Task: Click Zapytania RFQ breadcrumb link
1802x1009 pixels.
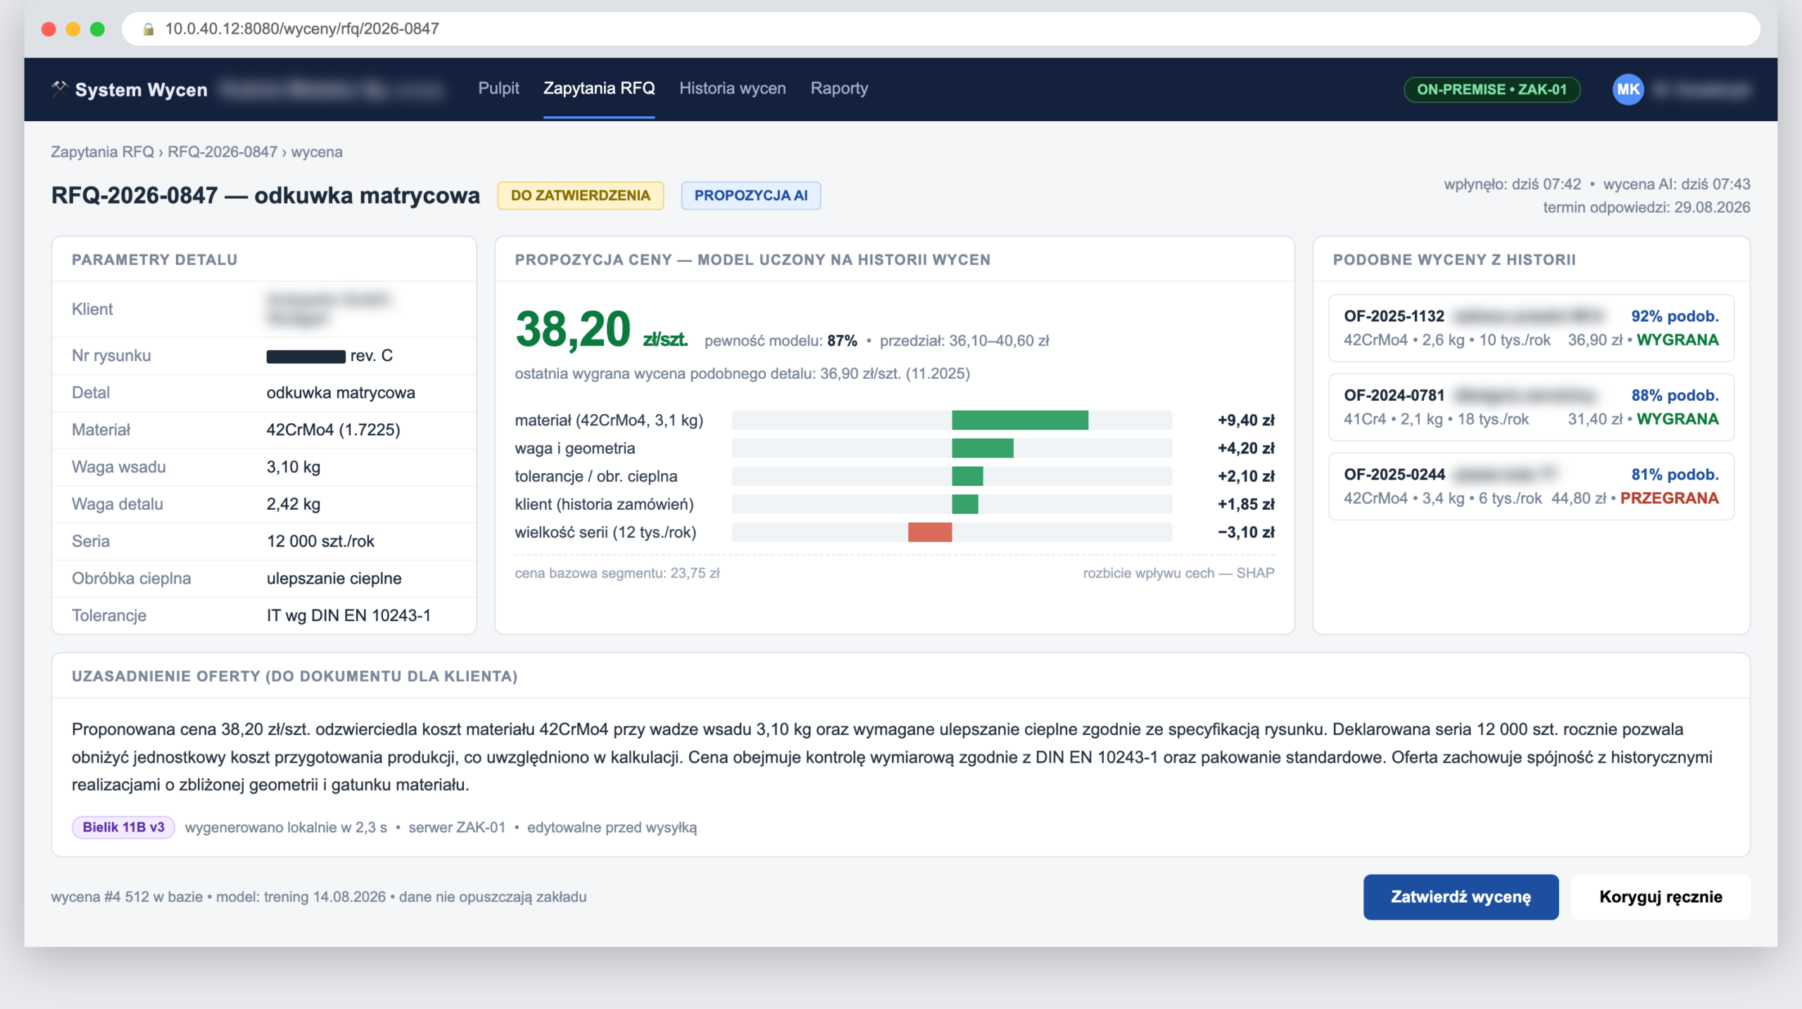Action: point(102,152)
